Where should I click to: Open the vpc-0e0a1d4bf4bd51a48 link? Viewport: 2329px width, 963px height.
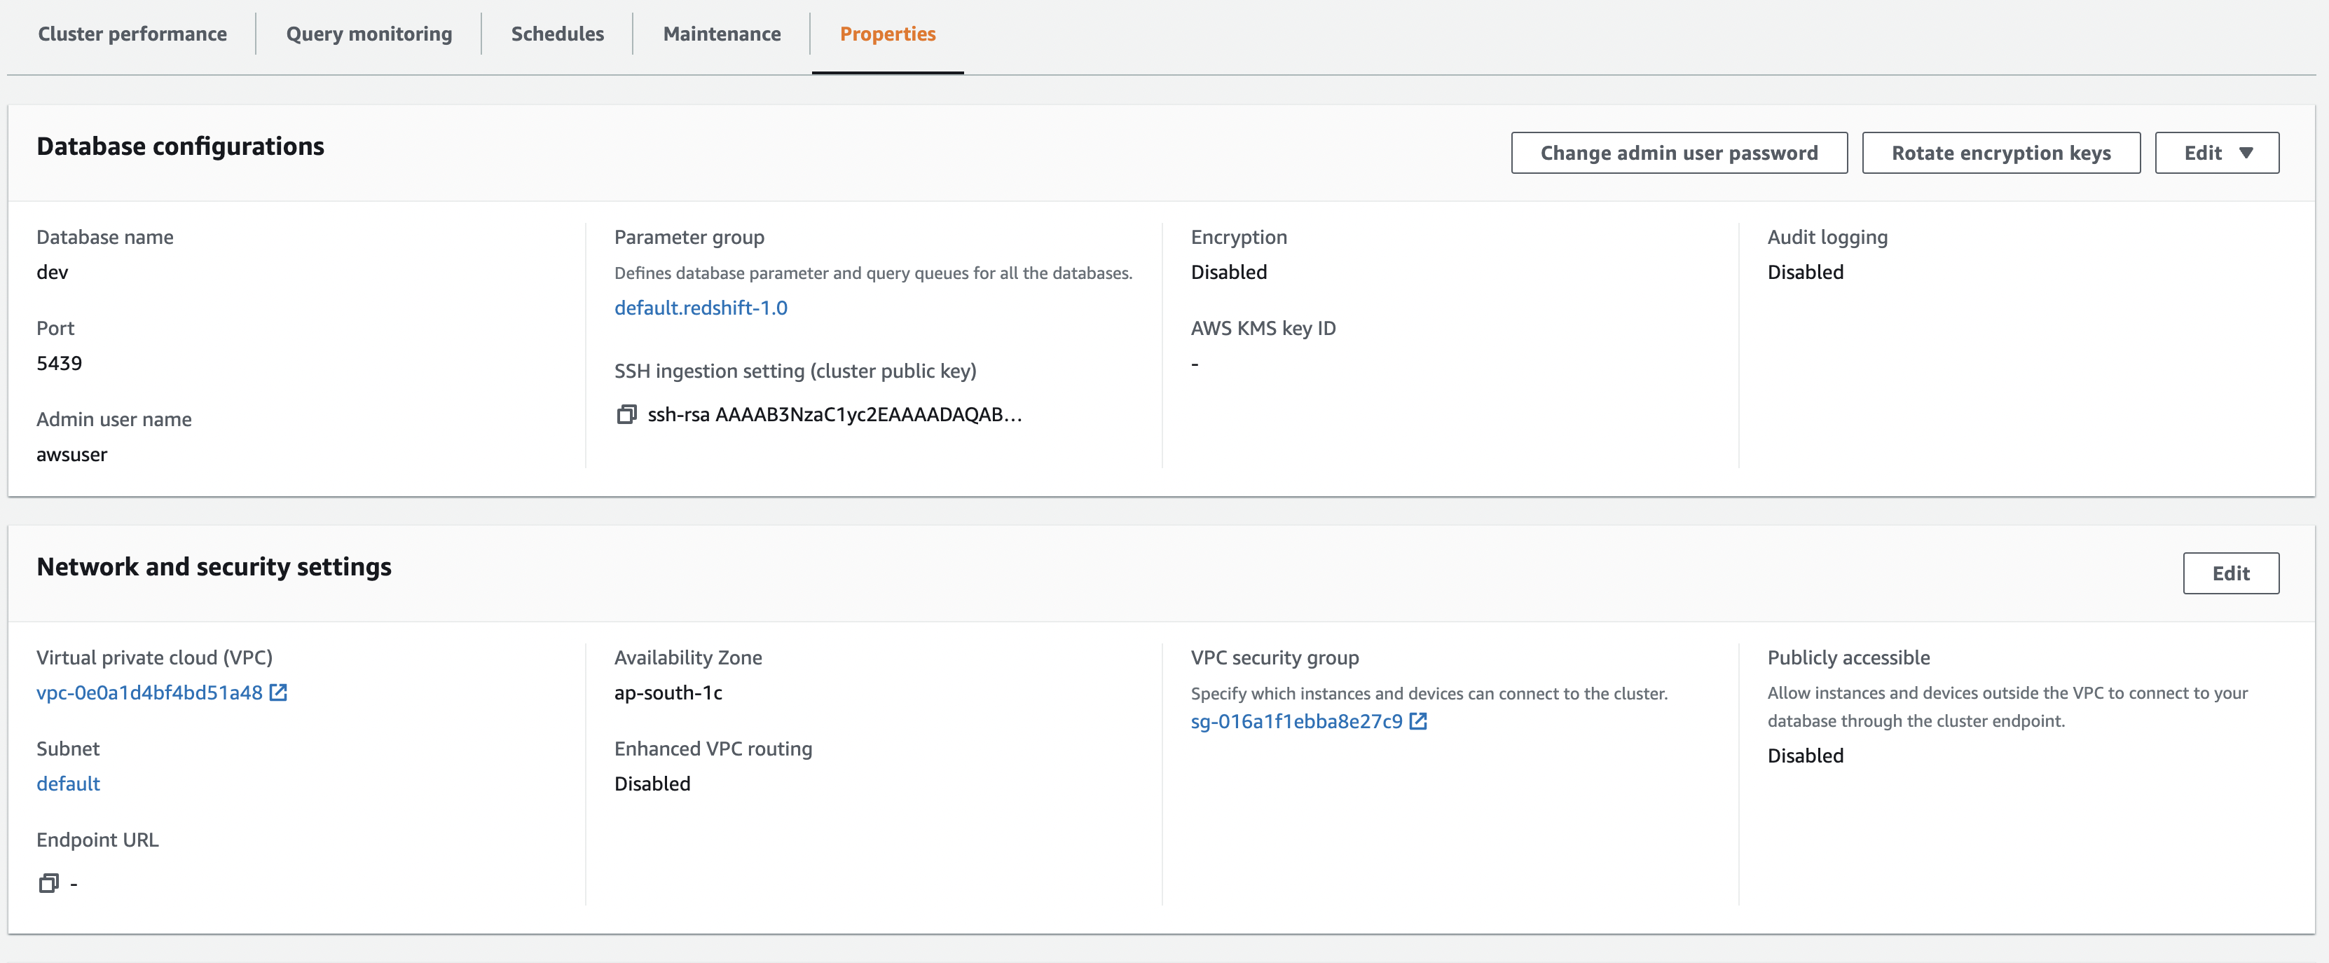pos(149,692)
